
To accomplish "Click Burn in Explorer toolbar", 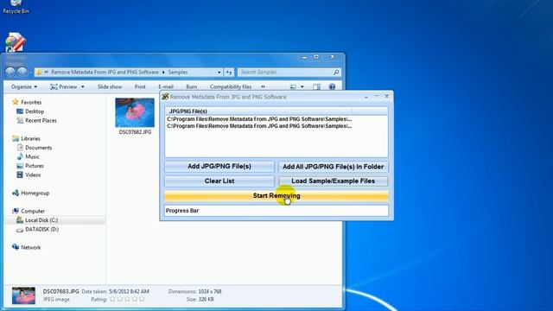I will click(192, 86).
